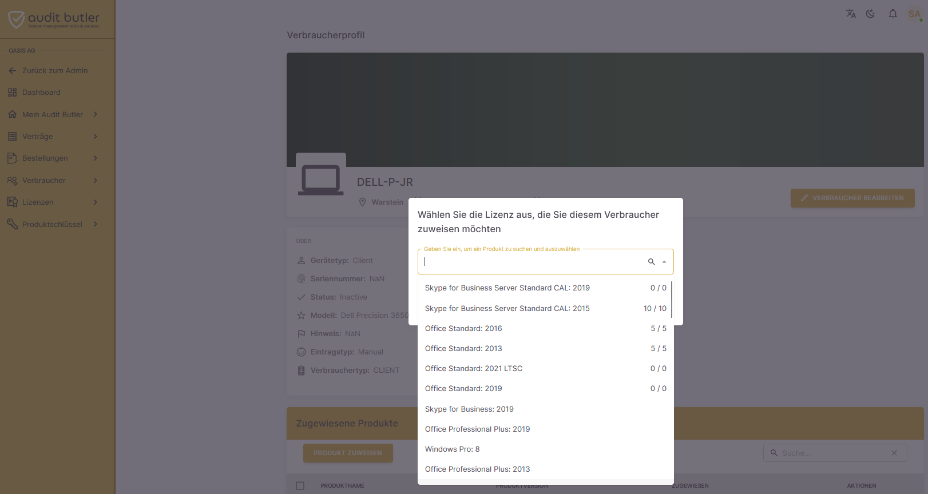928x494 pixels.
Task: Click the Produktname column header
Action: click(x=342, y=486)
